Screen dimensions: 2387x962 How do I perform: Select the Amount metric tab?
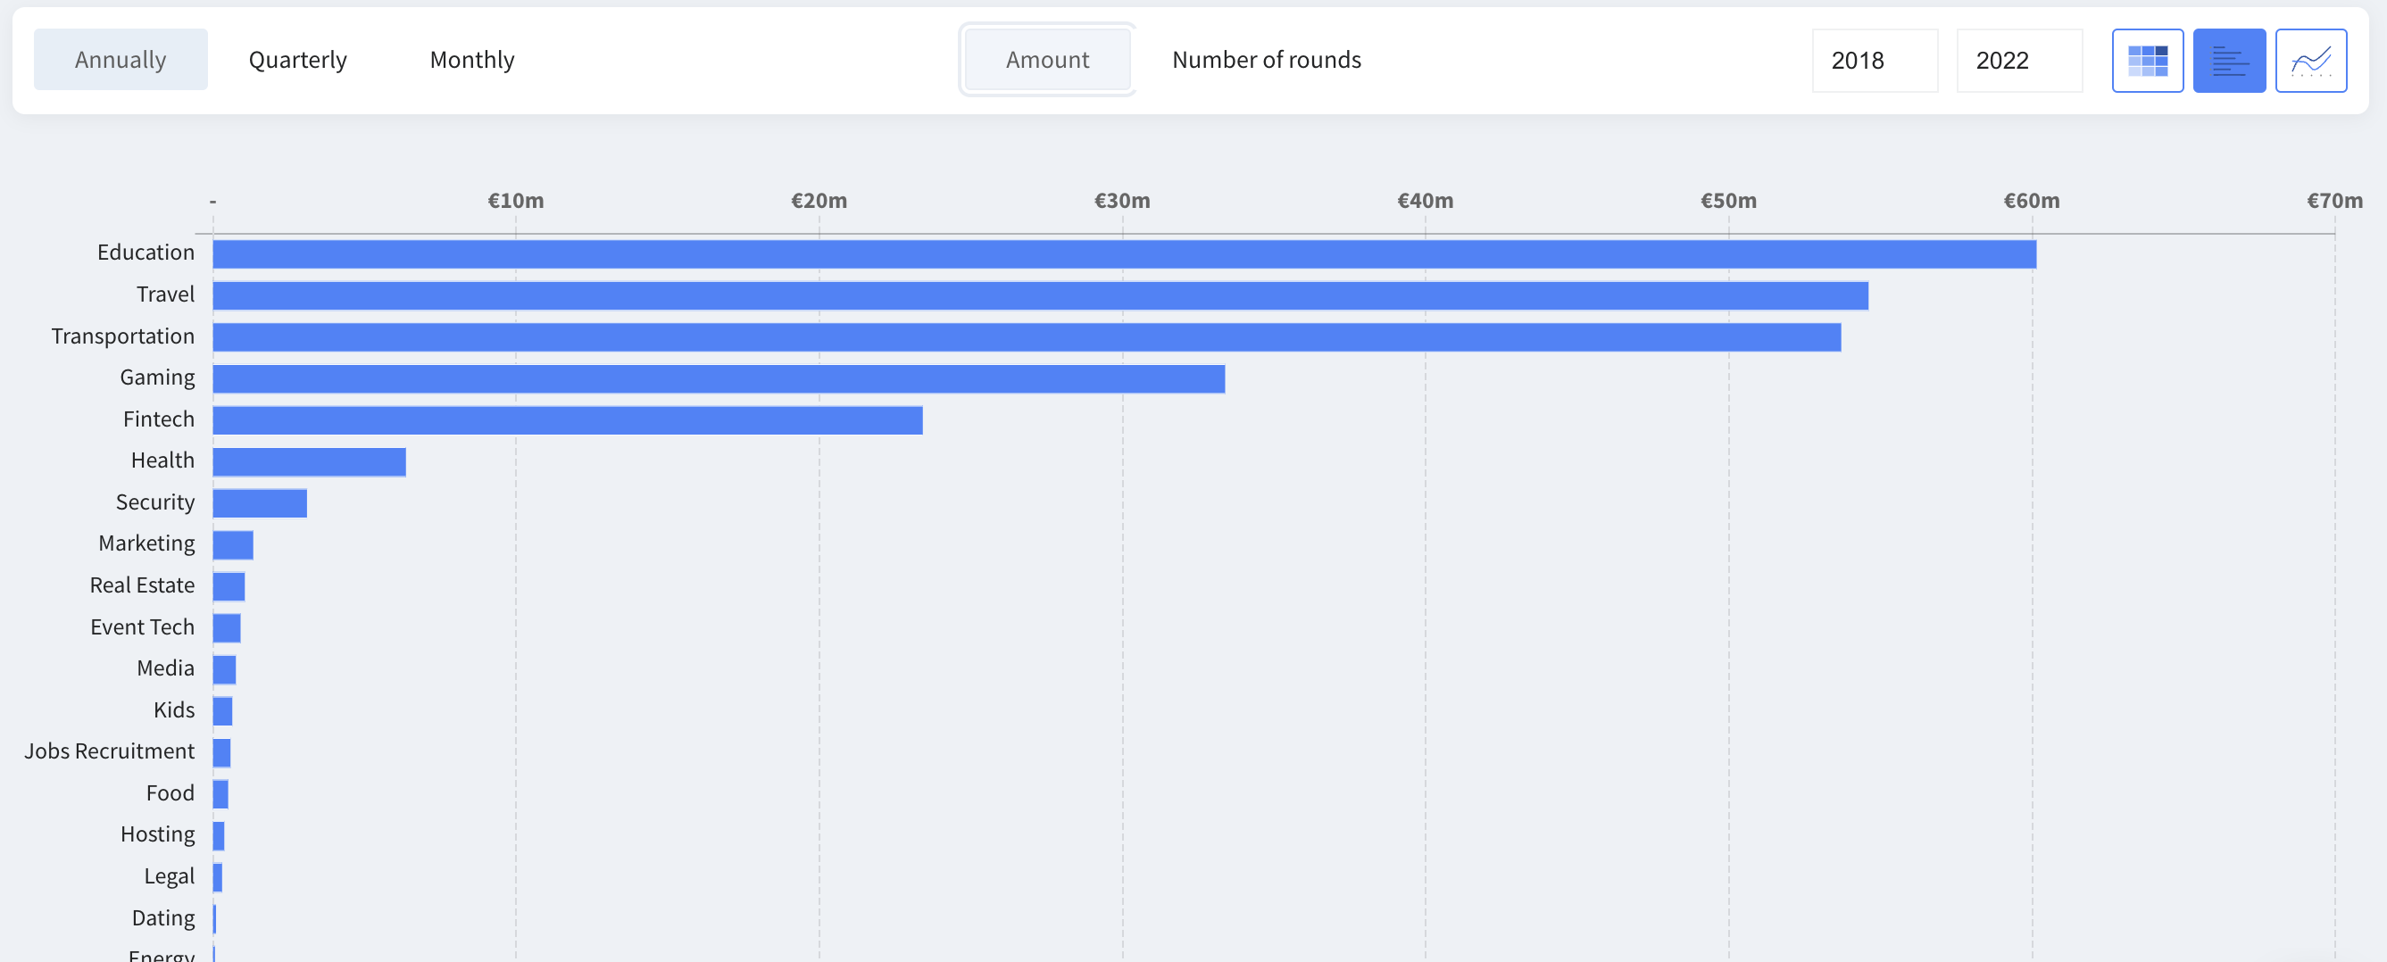[1047, 61]
